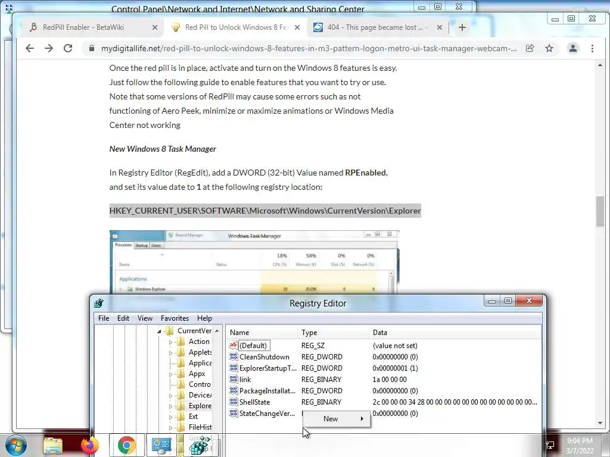The height and width of the screenshot is (457, 610).
Task: Open the Control Panel taskbar item
Action: pyautogui.click(x=161, y=445)
